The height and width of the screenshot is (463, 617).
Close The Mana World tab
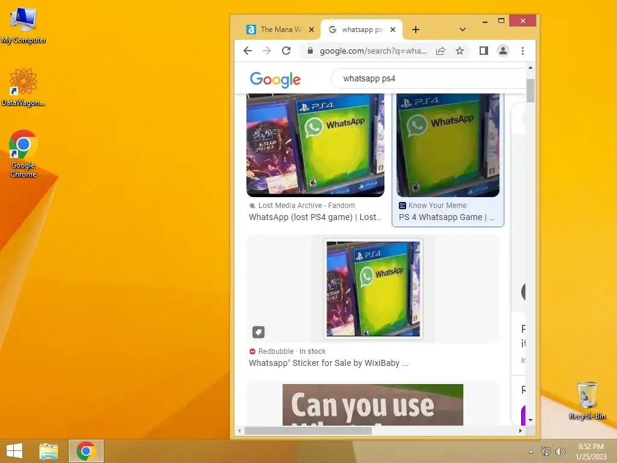(x=312, y=30)
